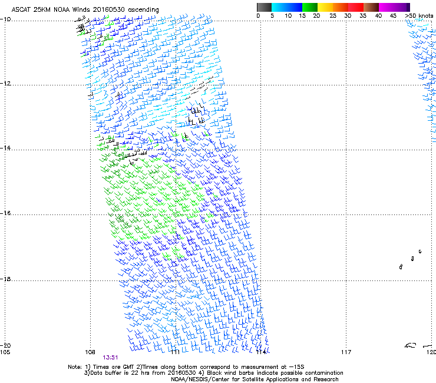The image size is (436, 383).
Task: Click the longitude label '117'
Action: (346, 352)
